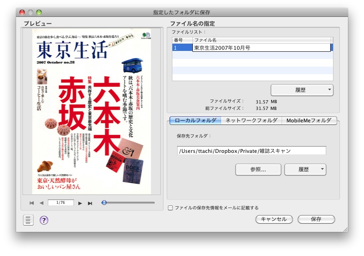The width and height of the screenshot is (364, 256).
Task: Go to next preview page
Action: (x=80, y=203)
